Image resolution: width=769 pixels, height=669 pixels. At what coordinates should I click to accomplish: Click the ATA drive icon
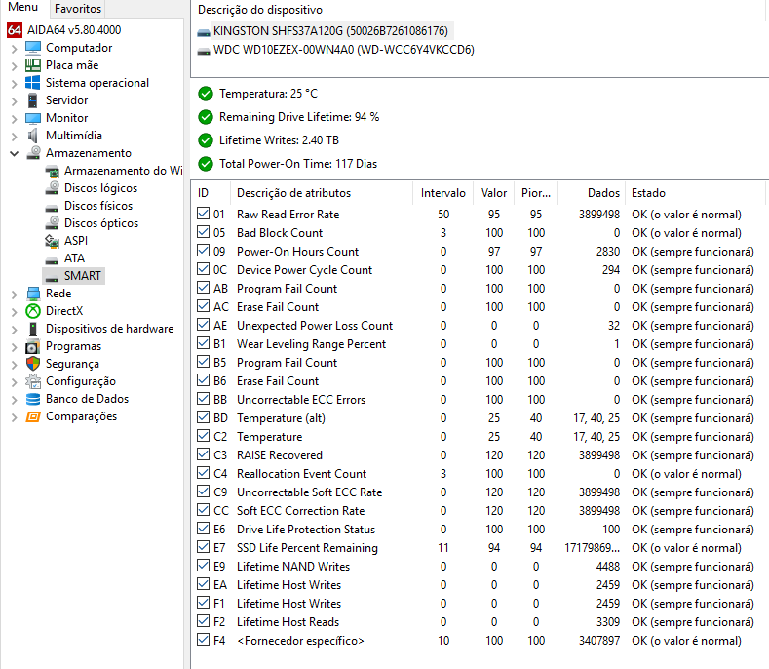pyautogui.click(x=52, y=259)
